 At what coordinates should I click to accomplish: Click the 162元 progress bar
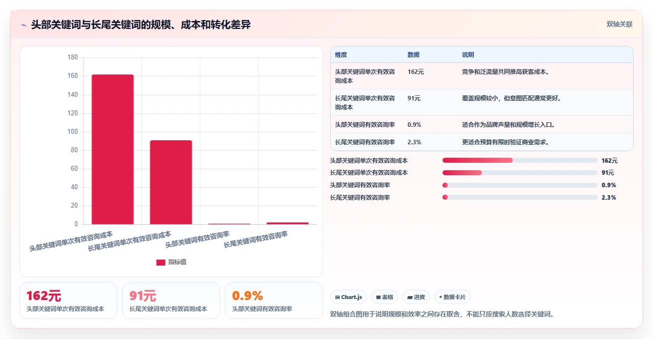coord(520,160)
